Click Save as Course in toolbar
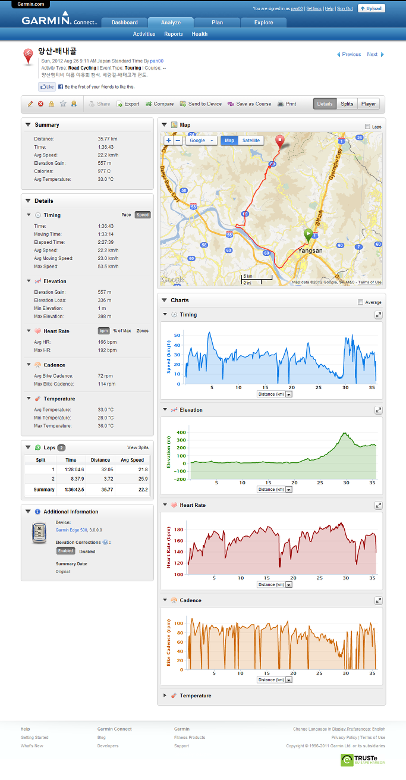The image size is (406, 780). [x=249, y=104]
